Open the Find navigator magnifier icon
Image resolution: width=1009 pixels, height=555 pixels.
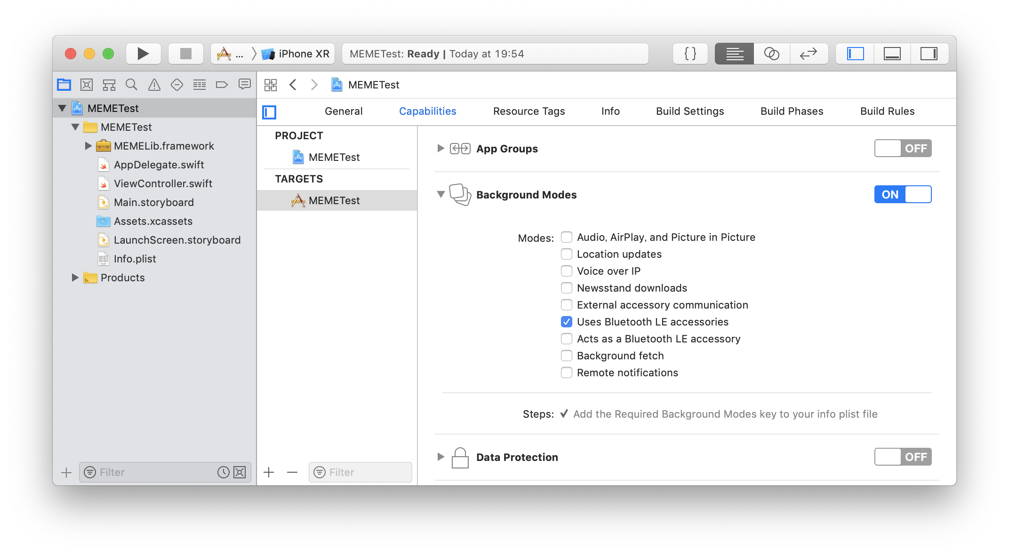pos(131,85)
